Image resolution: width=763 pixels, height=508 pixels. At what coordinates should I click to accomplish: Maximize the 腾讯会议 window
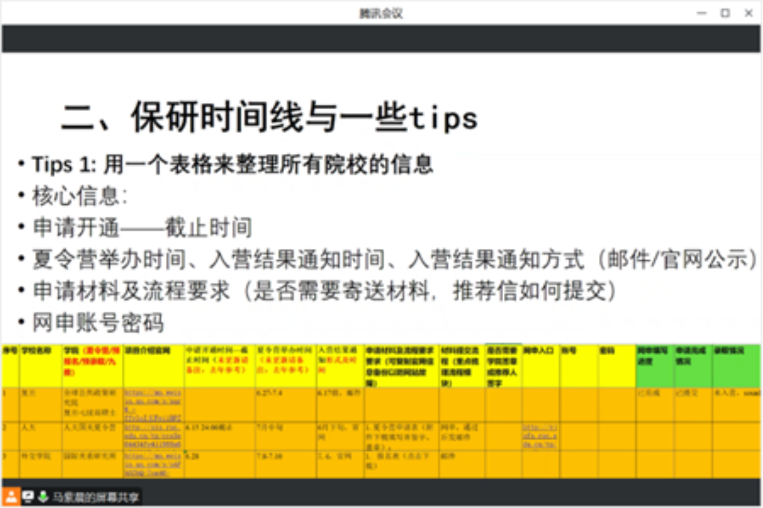pos(725,13)
